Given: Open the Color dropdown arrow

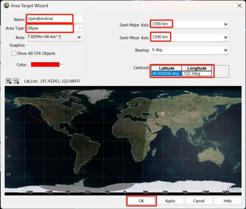Looking at the screenshot, I should click(61, 65).
